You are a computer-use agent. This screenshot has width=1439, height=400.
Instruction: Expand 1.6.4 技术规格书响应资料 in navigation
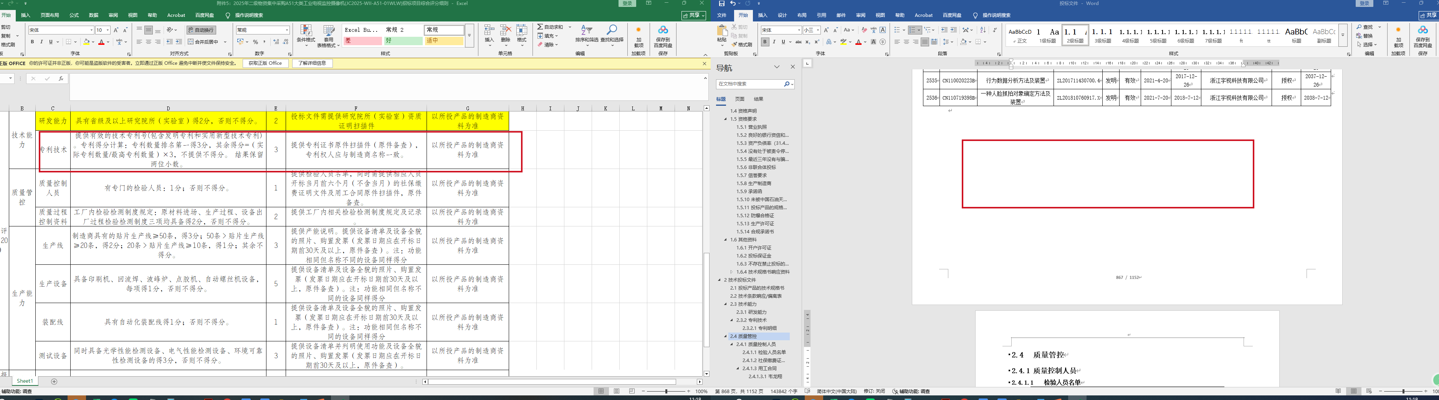pos(732,272)
